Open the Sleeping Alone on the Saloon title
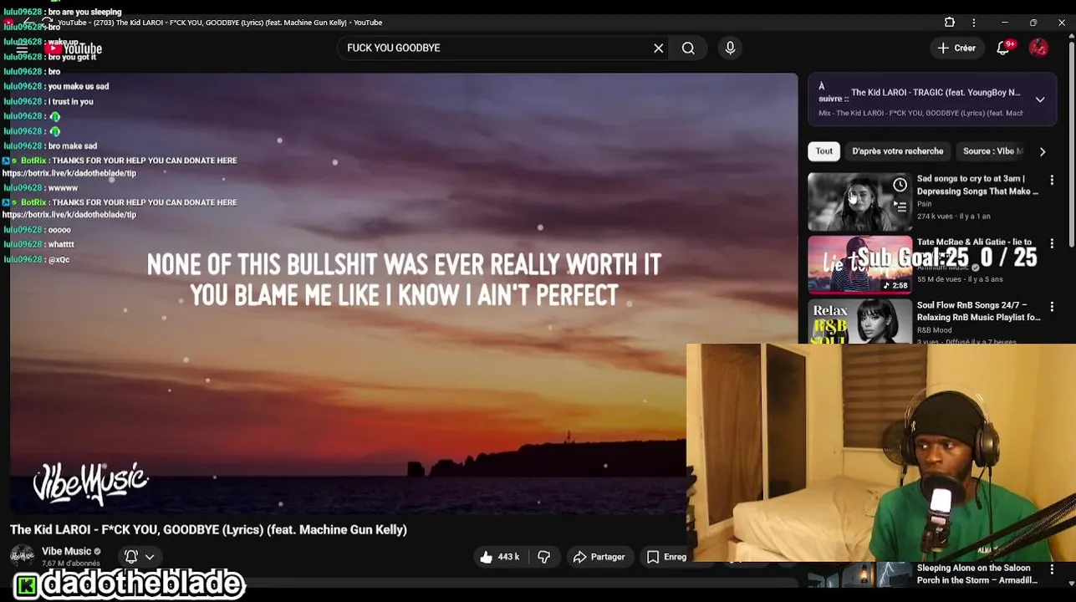Image resolution: width=1076 pixels, height=602 pixels. tap(977, 574)
